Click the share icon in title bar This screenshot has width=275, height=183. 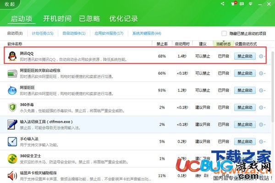tap(223, 4)
